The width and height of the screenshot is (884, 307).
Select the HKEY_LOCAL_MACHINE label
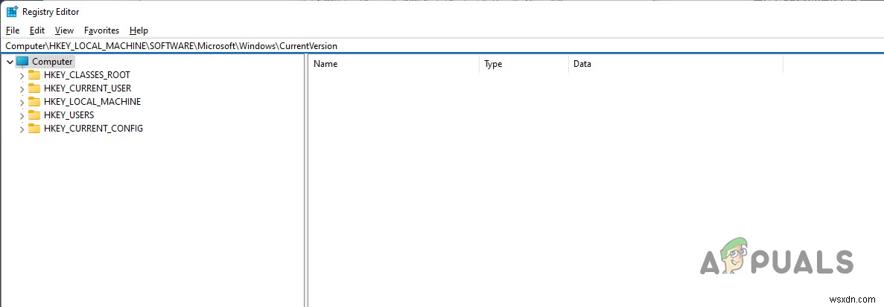coord(92,102)
